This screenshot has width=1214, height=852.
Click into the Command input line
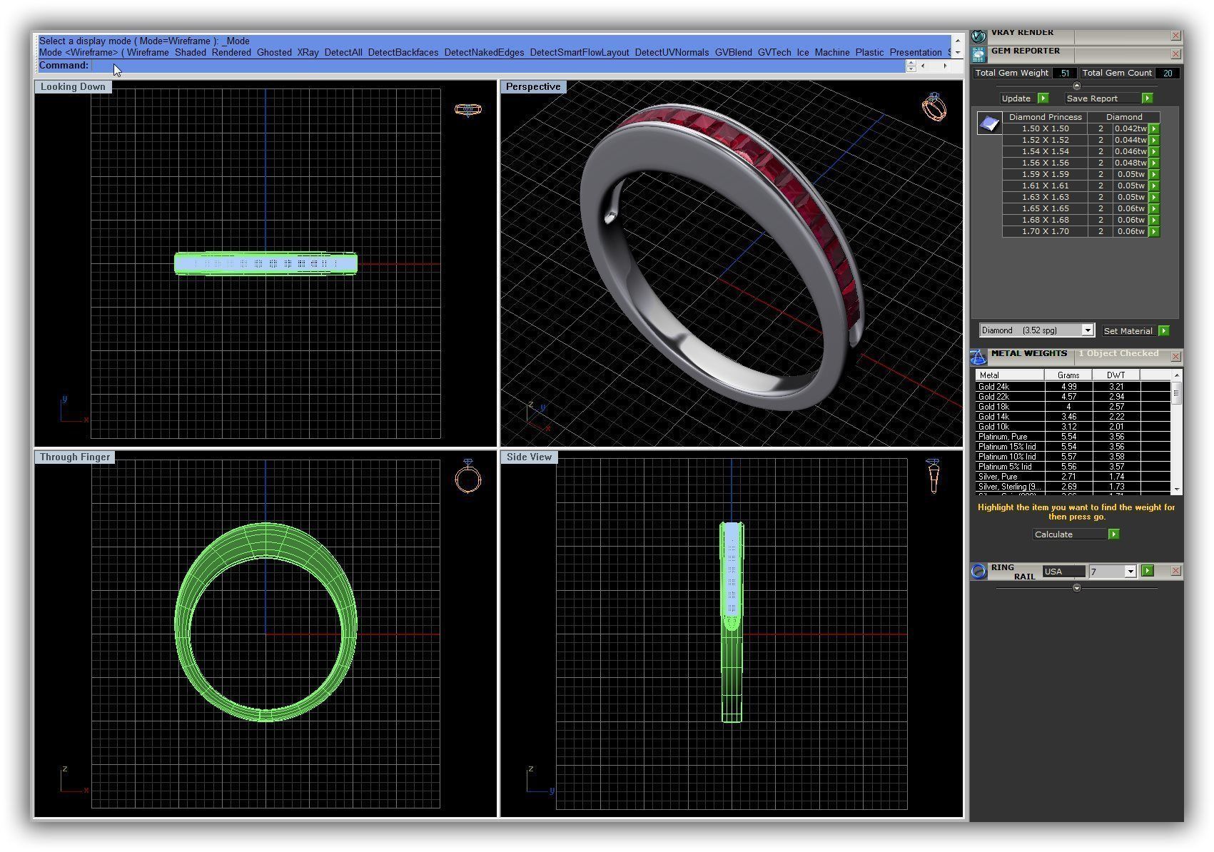tap(497, 66)
